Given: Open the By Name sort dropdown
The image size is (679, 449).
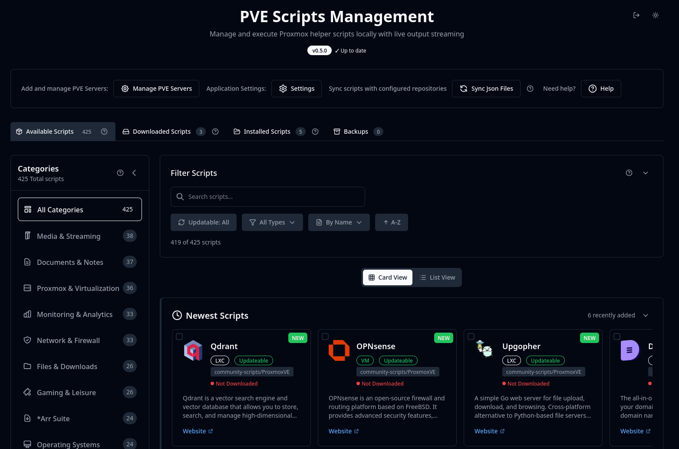Looking at the screenshot, I should [339, 222].
